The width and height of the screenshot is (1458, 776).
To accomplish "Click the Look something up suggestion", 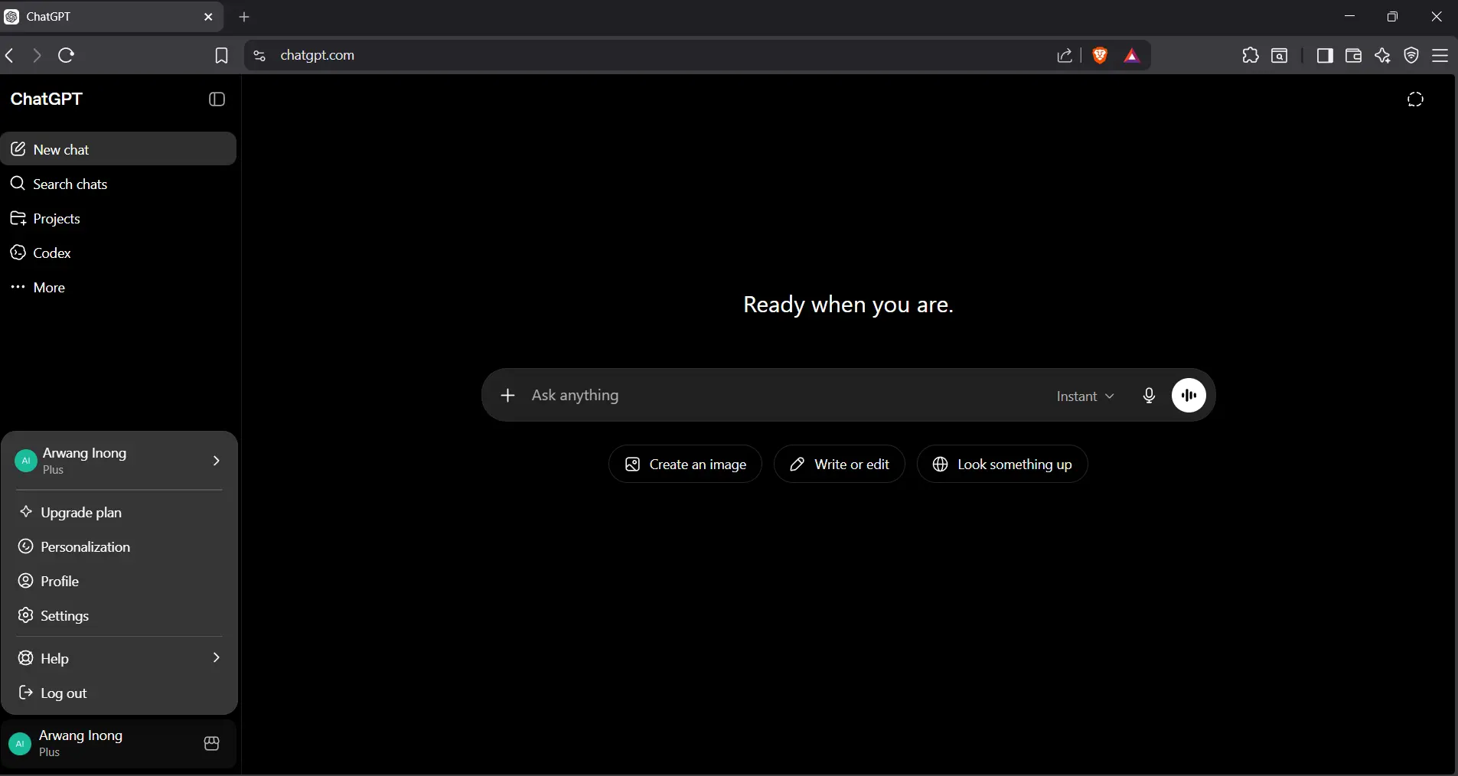I will (x=1002, y=464).
